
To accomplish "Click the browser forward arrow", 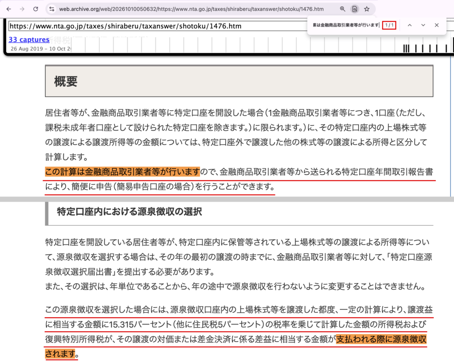I will coord(22,9).
